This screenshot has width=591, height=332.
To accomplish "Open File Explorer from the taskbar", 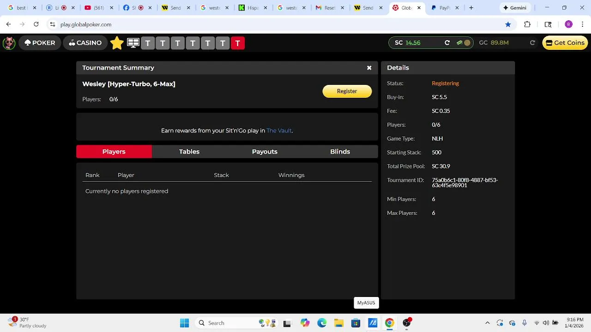I will click(x=339, y=323).
